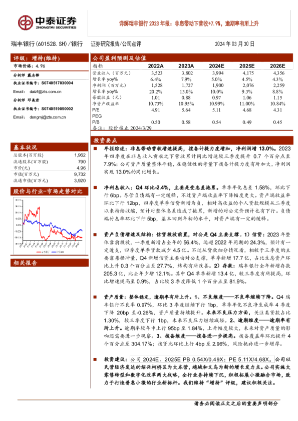298x421 pixels.
Task: Select circulating shares value 790
Action: tap(82, 161)
